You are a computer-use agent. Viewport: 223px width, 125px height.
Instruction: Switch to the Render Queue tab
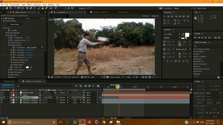pos(9,82)
